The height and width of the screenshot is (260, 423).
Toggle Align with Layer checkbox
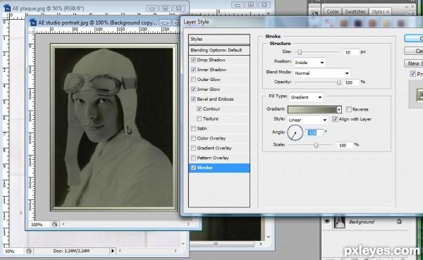click(x=335, y=119)
